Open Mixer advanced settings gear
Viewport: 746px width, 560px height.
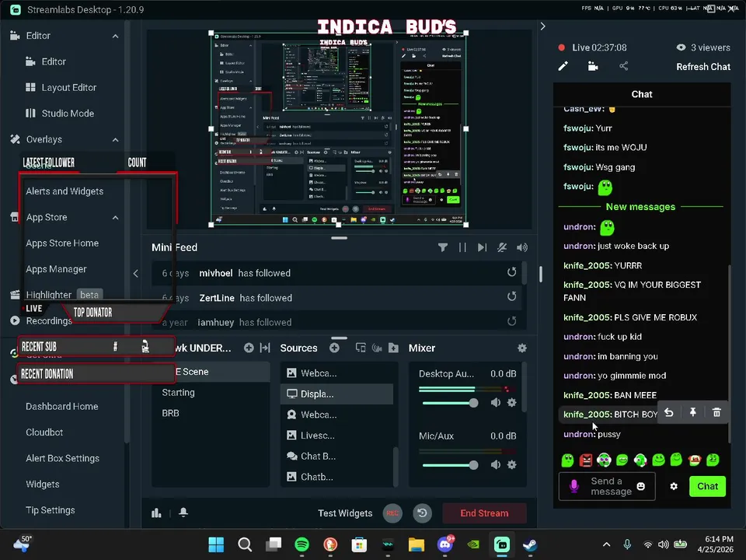point(522,348)
